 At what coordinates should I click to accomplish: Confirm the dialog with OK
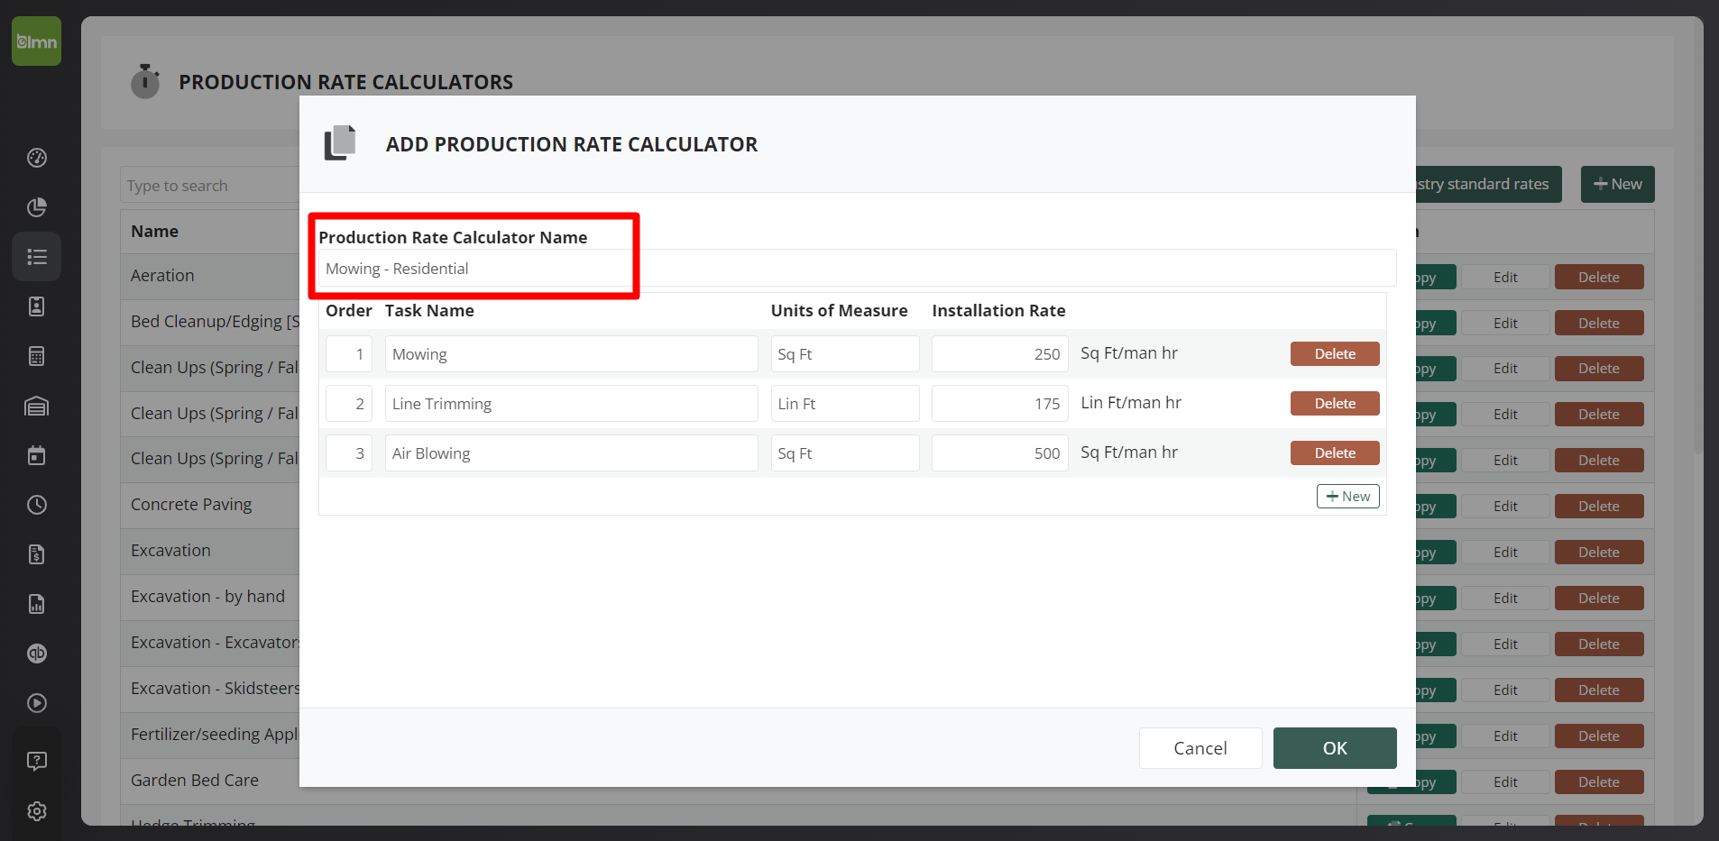(x=1335, y=748)
